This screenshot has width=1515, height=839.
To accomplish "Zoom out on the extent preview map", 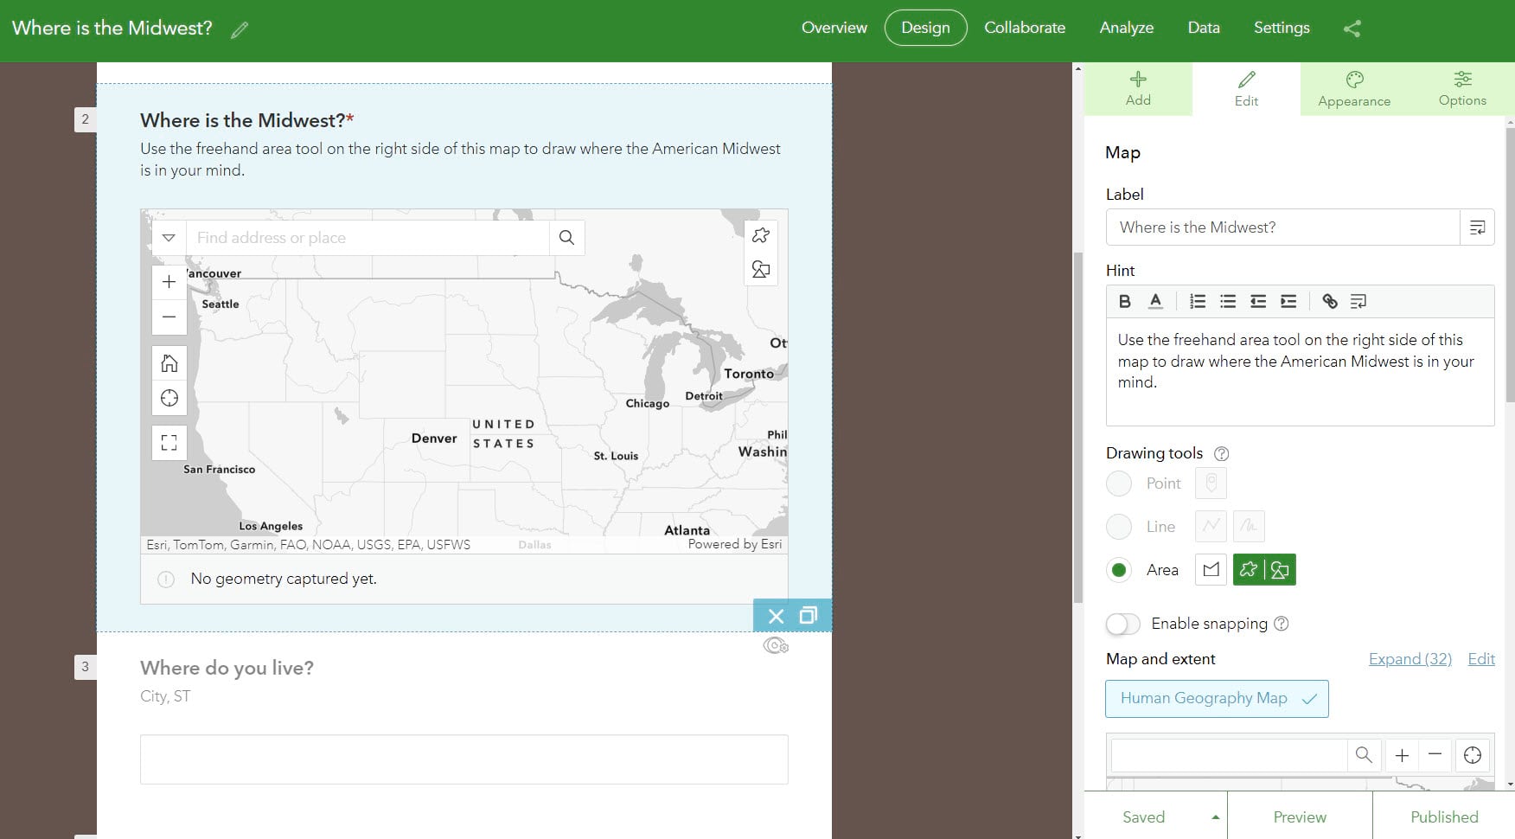I will click(x=1435, y=755).
